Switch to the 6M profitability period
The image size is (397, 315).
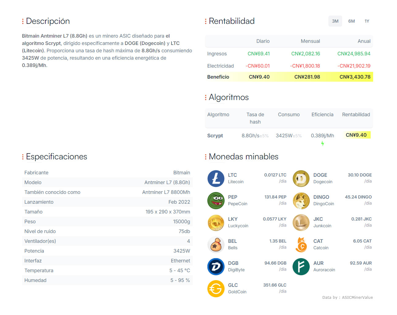tap(351, 21)
